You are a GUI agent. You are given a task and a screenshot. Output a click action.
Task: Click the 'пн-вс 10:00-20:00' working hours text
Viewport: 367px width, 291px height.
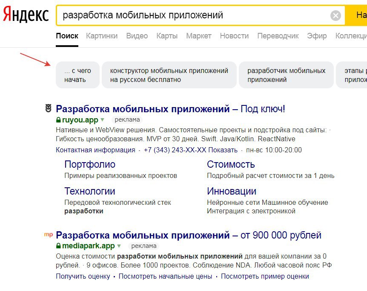(274, 150)
